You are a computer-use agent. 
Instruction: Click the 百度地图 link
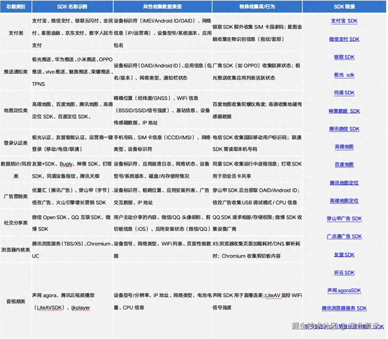point(344,165)
